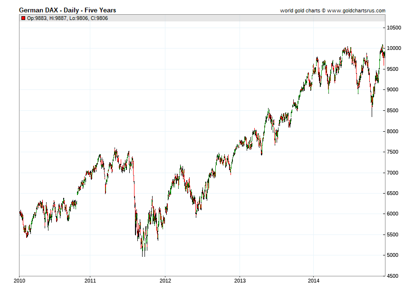The height and width of the screenshot is (293, 404).
Task: Click the 5000 price axis label
Action: pyautogui.click(x=393, y=255)
